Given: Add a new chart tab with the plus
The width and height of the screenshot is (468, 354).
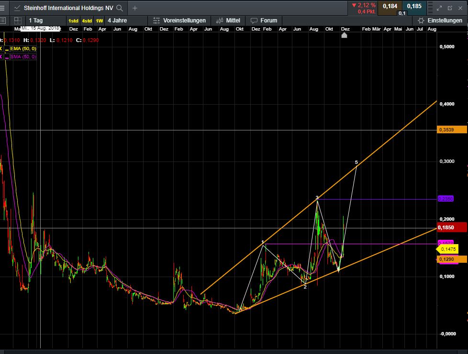Looking at the screenshot, I should pyautogui.click(x=135, y=8).
